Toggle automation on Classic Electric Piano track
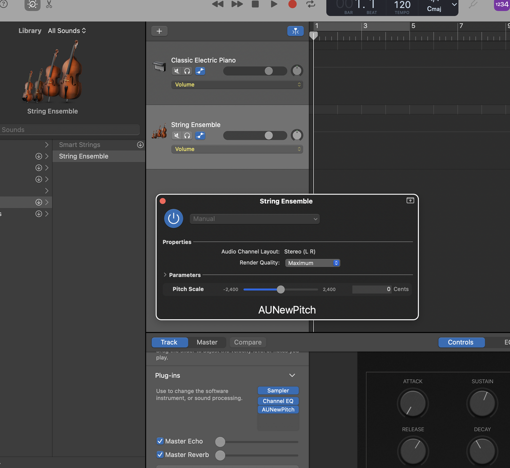The height and width of the screenshot is (468, 510). 200,71
